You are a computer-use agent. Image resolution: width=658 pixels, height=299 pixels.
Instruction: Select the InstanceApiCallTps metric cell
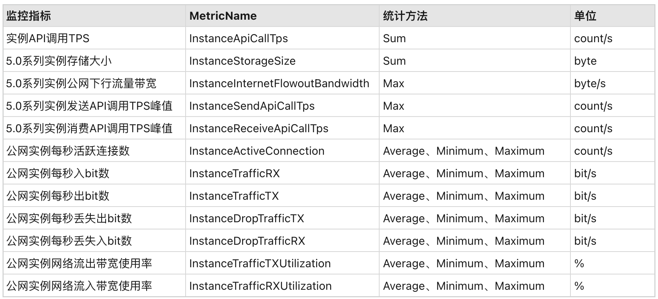[x=239, y=39]
